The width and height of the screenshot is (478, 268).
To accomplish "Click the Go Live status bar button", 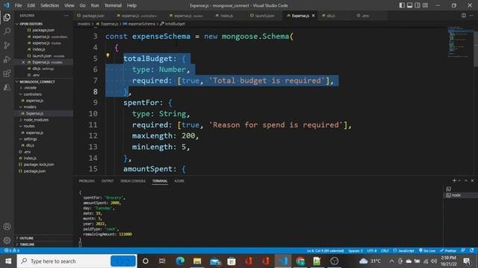I will coord(427,251).
